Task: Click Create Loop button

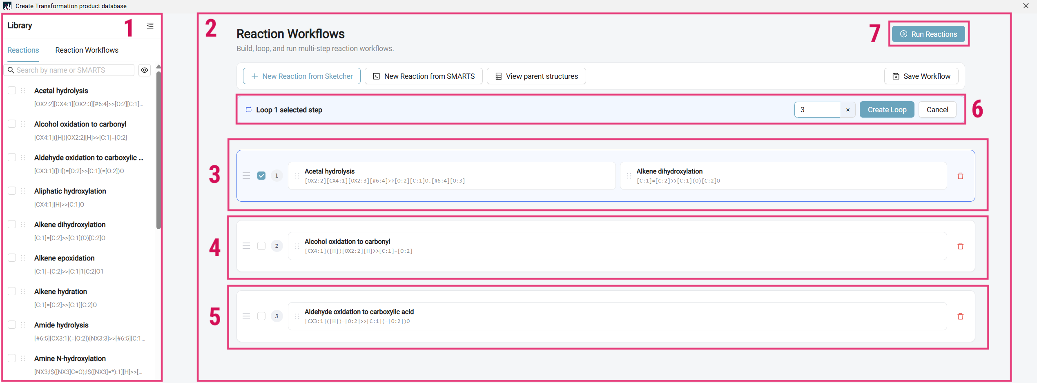Action: pyautogui.click(x=887, y=110)
